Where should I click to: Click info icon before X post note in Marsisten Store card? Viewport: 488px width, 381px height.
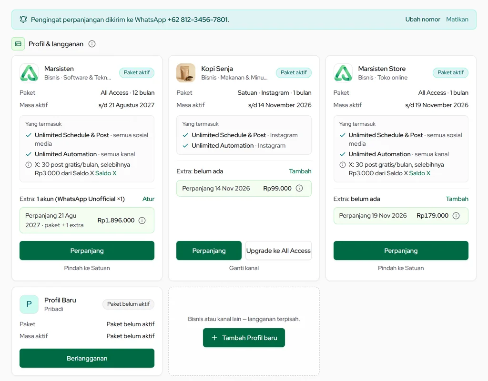[x=342, y=165]
